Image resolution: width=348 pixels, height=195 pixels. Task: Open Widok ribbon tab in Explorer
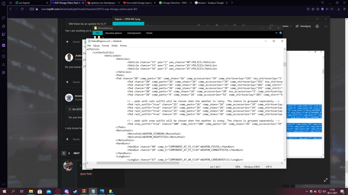149,33
